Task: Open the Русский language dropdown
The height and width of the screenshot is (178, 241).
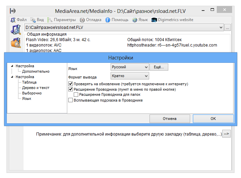Action: [x=130, y=67]
